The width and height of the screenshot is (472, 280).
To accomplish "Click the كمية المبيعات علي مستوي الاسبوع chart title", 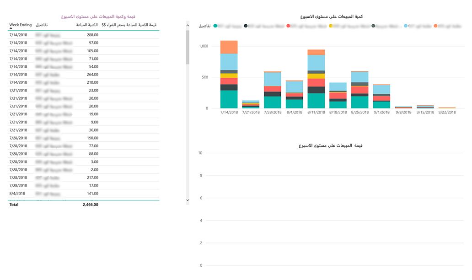I will [332, 16].
